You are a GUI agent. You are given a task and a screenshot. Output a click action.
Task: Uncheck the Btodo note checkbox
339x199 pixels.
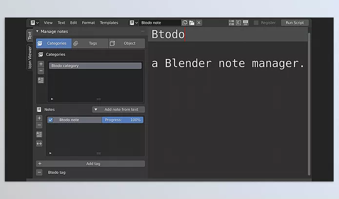(x=50, y=120)
